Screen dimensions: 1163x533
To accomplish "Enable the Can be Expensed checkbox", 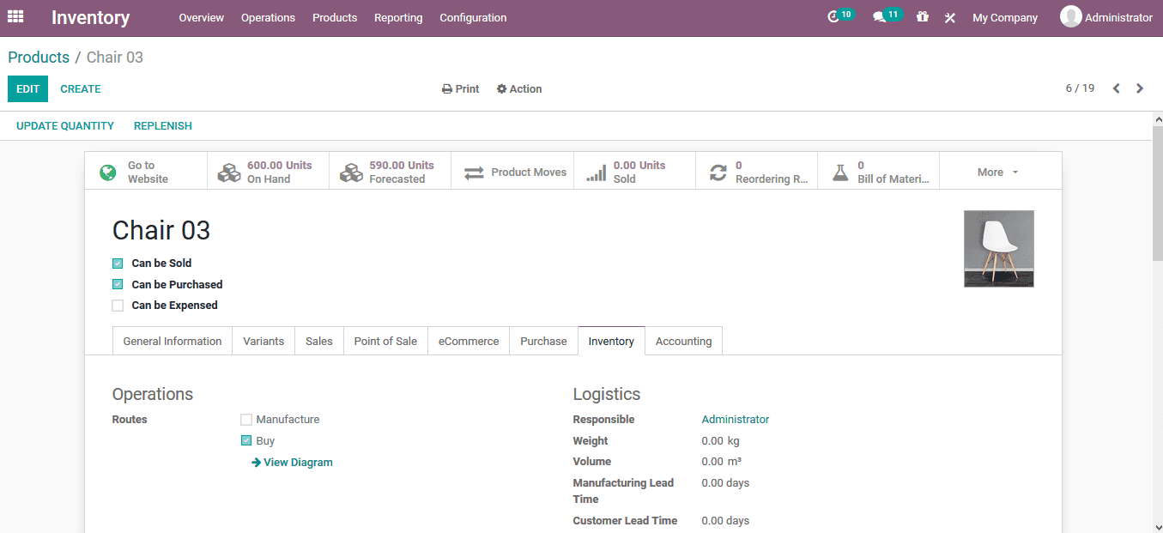I will (x=118, y=305).
